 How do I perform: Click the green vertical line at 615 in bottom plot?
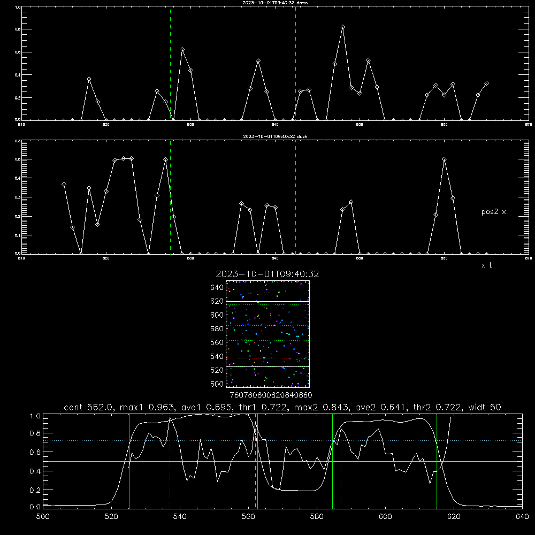[x=437, y=461]
